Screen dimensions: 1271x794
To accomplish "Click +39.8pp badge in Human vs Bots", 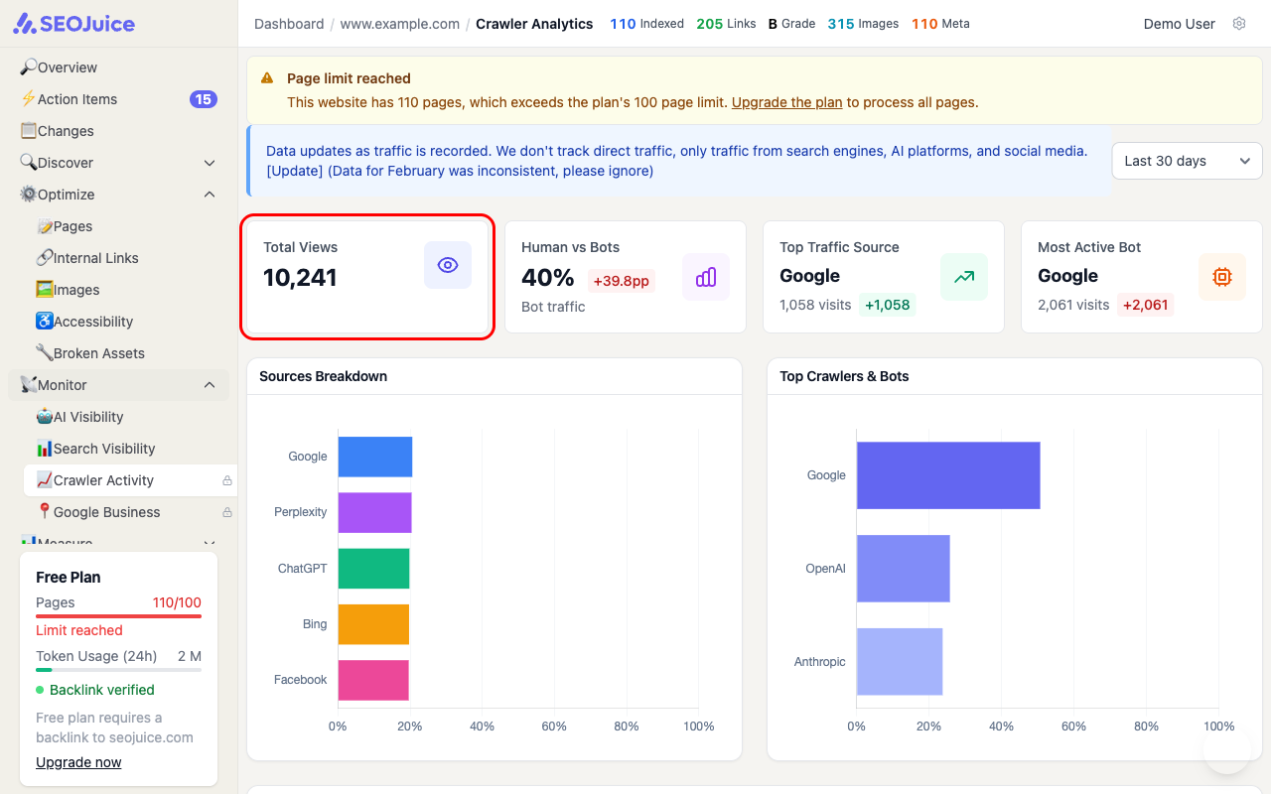I will click(621, 281).
